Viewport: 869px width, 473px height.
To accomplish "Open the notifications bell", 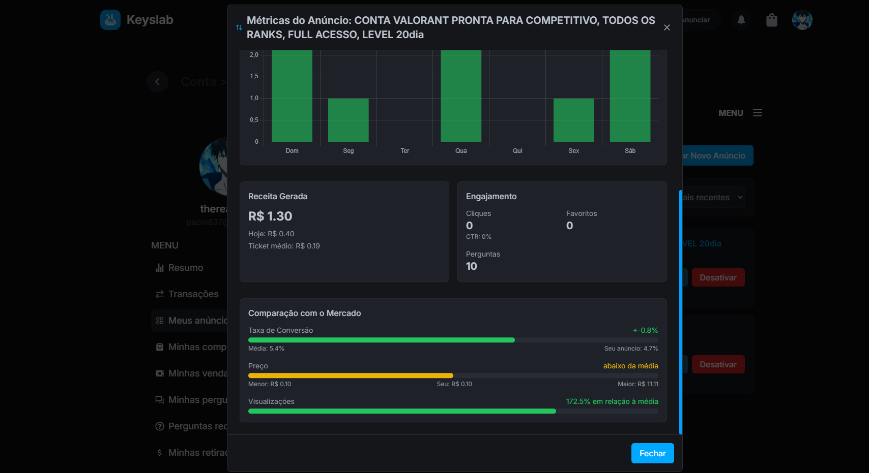I will [x=741, y=20].
